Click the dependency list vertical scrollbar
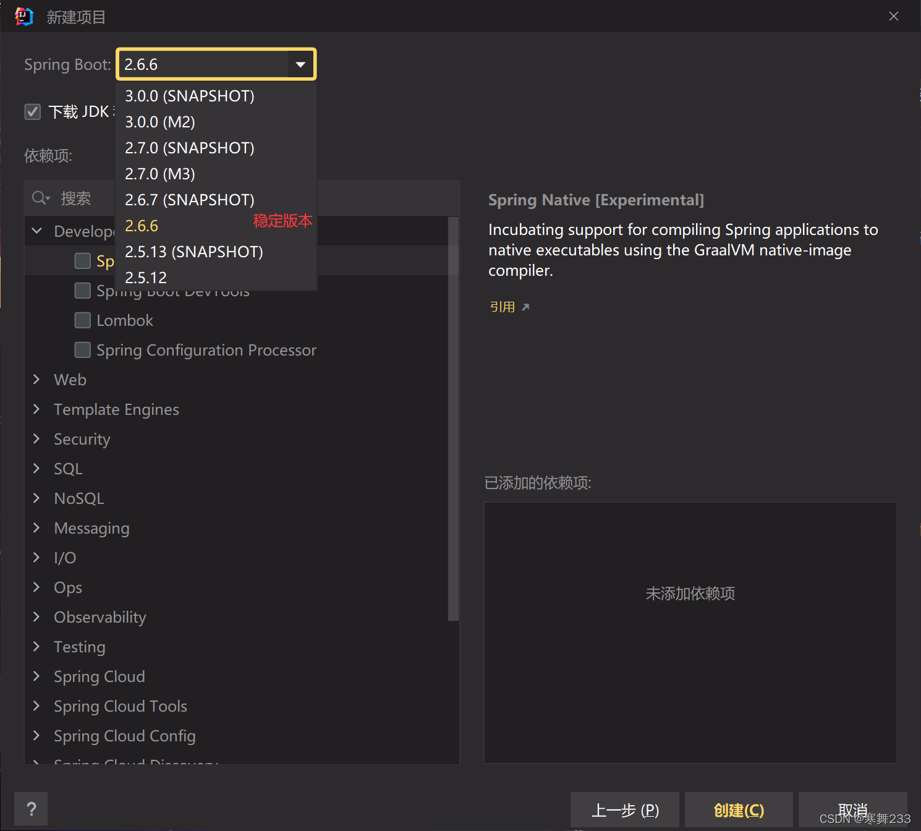This screenshot has height=831, width=921. 453,419
